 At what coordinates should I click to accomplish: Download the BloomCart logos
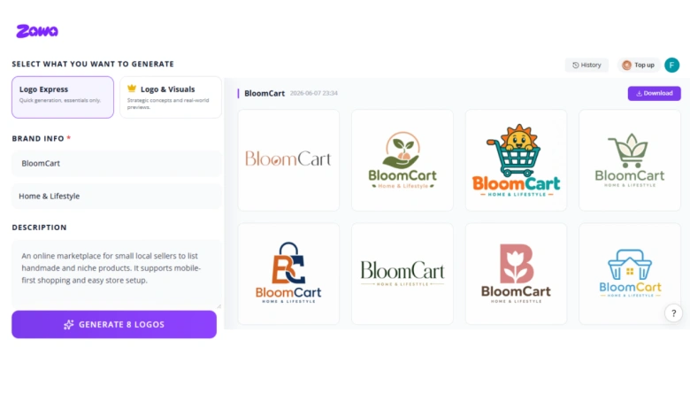tap(654, 93)
